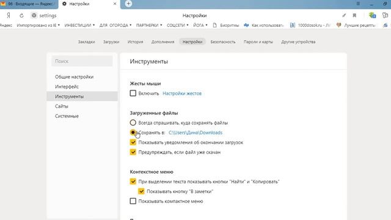Open the Яндекс bookmark at bar start
The height and width of the screenshot is (220, 391).
6,25
